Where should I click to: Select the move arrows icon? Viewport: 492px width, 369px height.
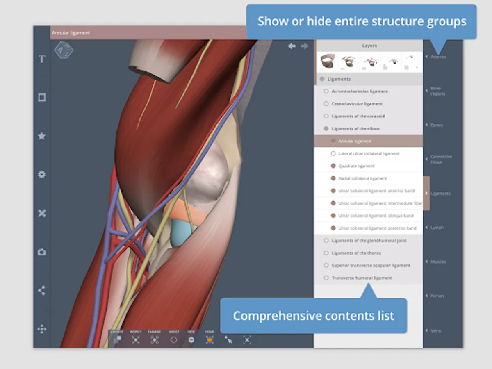(41, 329)
